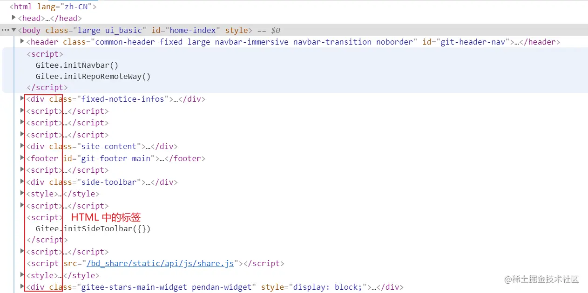Expand the script just above site-content div
The width and height of the screenshot is (588, 293).
pos(22,134)
